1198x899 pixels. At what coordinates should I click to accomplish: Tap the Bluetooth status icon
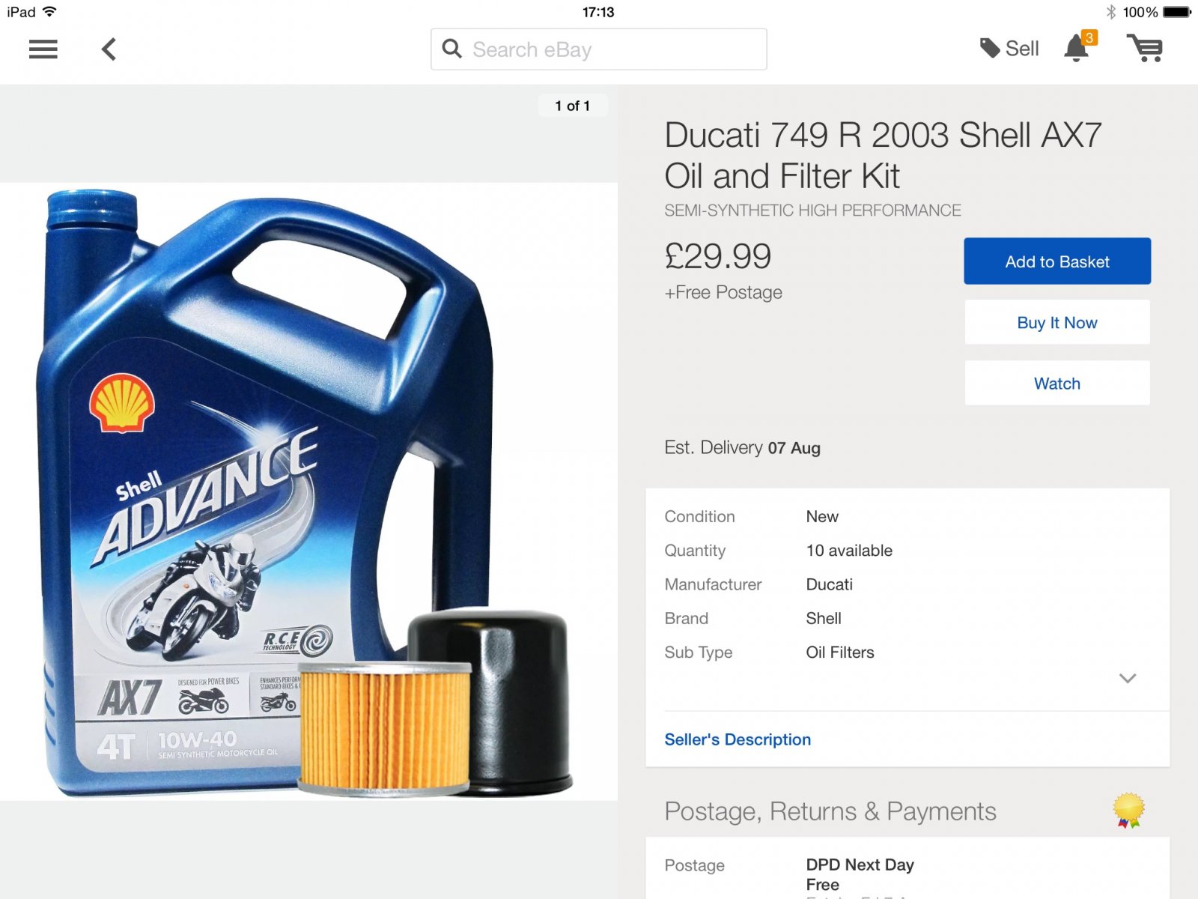[x=1111, y=12]
